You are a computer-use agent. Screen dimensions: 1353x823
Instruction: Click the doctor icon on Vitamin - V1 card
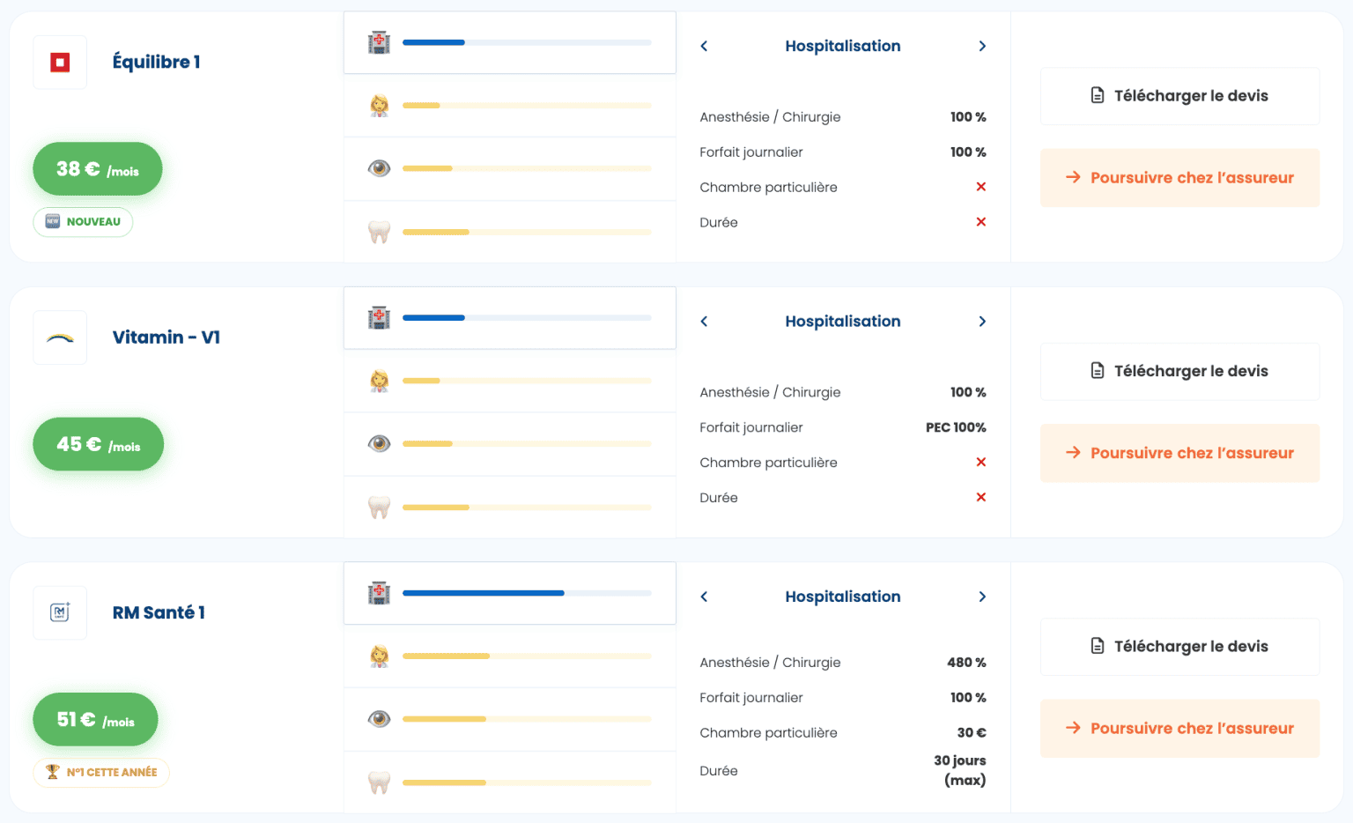(378, 381)
